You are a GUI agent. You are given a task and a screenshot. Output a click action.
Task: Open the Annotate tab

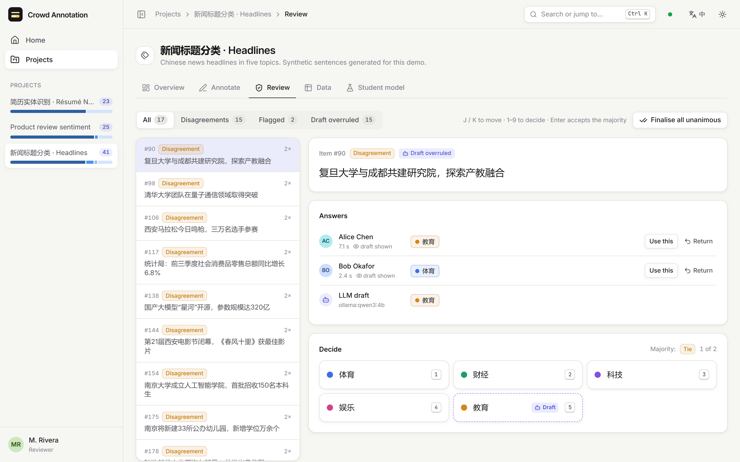click(x=219, y=88)
